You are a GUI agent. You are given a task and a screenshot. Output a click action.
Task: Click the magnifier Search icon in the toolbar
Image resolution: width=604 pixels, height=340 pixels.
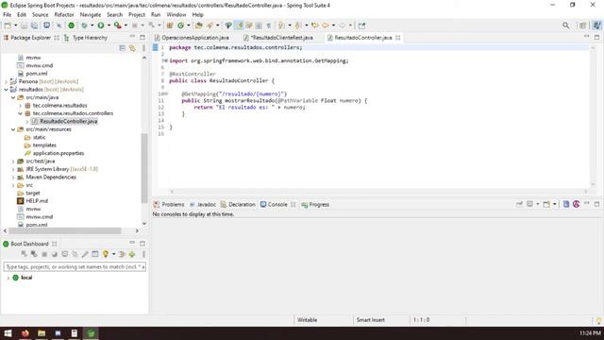click(566, 25)
